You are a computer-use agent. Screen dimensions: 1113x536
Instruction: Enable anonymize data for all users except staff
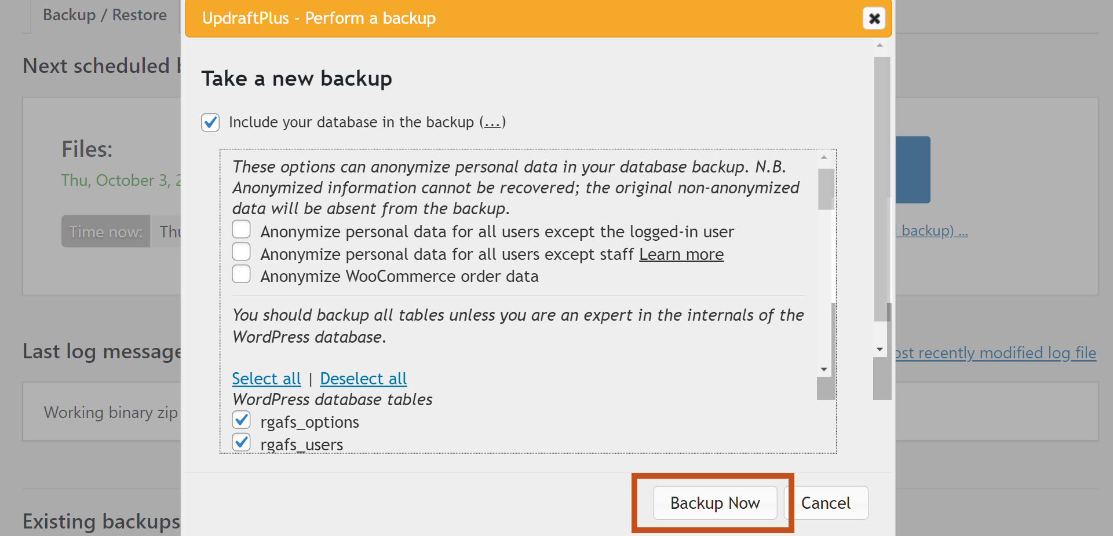(x=242, y=252)
